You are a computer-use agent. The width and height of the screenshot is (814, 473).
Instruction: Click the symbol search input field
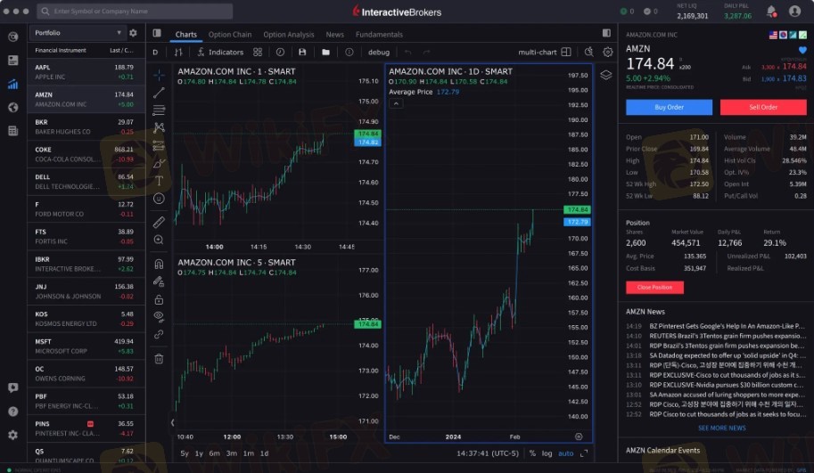[134, 12]
